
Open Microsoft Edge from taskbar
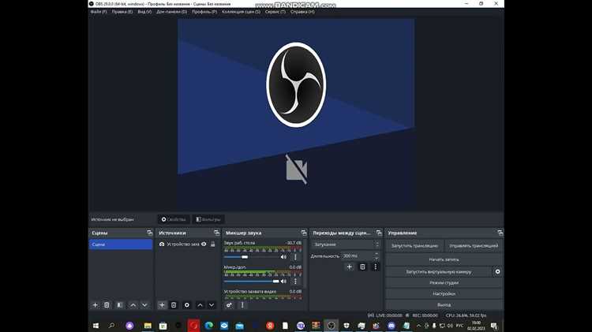pyautogui.click(x=209, y=326)
